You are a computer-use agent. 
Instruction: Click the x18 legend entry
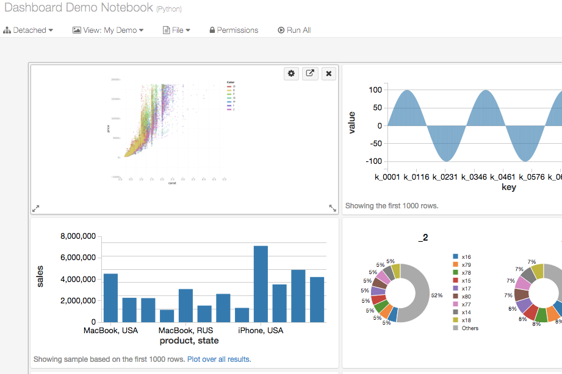[x=462, y=320]
